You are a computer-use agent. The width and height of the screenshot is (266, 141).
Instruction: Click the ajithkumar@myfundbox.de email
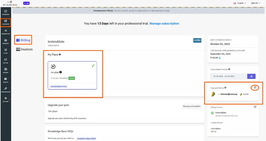click(226, 116)
